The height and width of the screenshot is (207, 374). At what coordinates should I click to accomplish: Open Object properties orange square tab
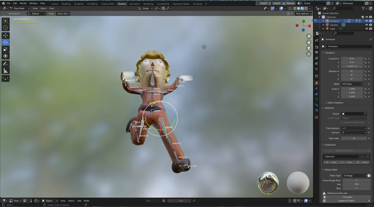(x=316, y=83)
